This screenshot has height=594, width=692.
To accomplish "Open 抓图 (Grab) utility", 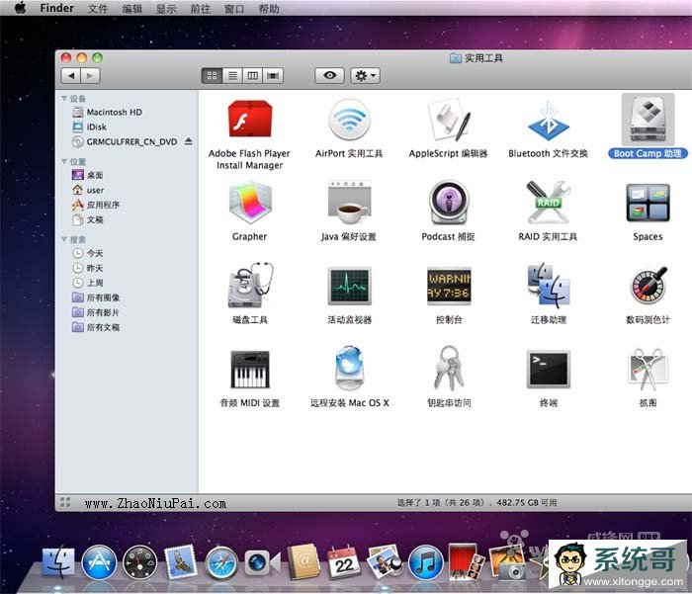I will click(x=648, y=370).
